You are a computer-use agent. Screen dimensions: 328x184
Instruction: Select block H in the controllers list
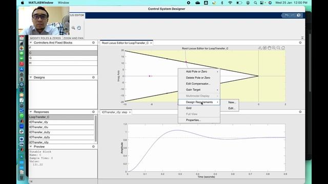point(63,63)
